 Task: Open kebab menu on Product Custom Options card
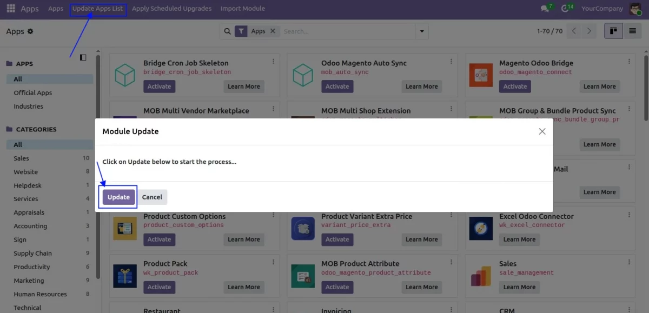coord(273,215)
